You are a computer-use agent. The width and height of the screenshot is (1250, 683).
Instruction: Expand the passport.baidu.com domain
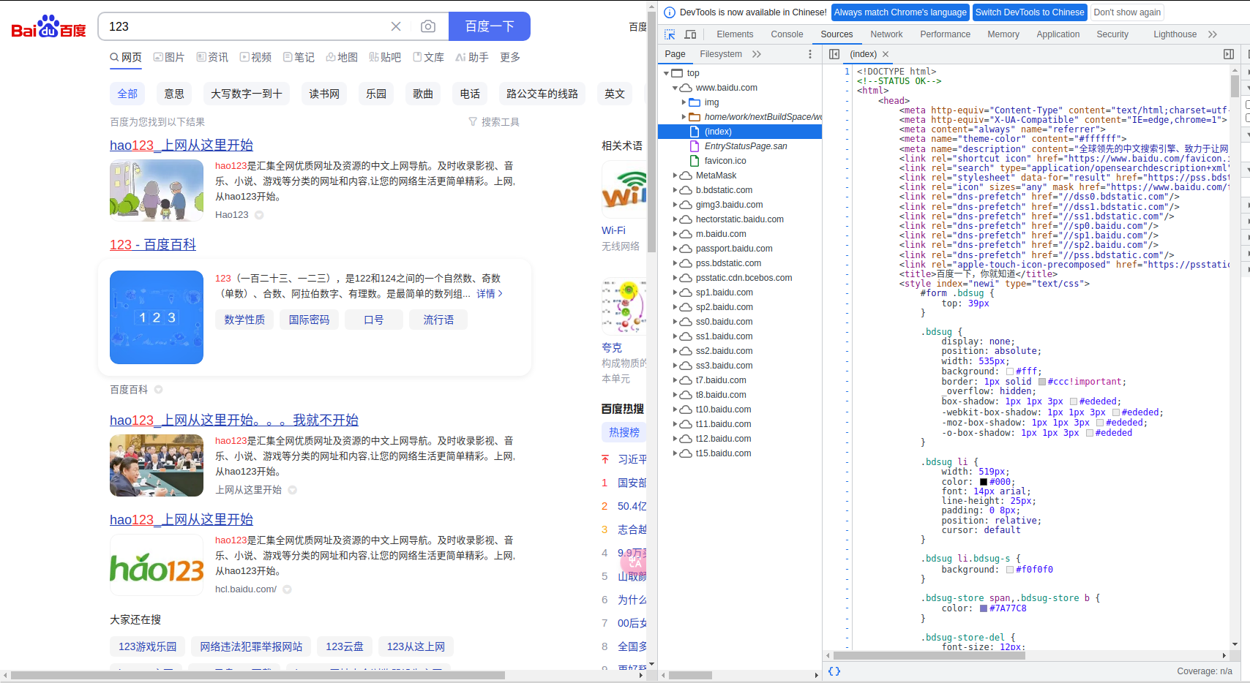675,249
